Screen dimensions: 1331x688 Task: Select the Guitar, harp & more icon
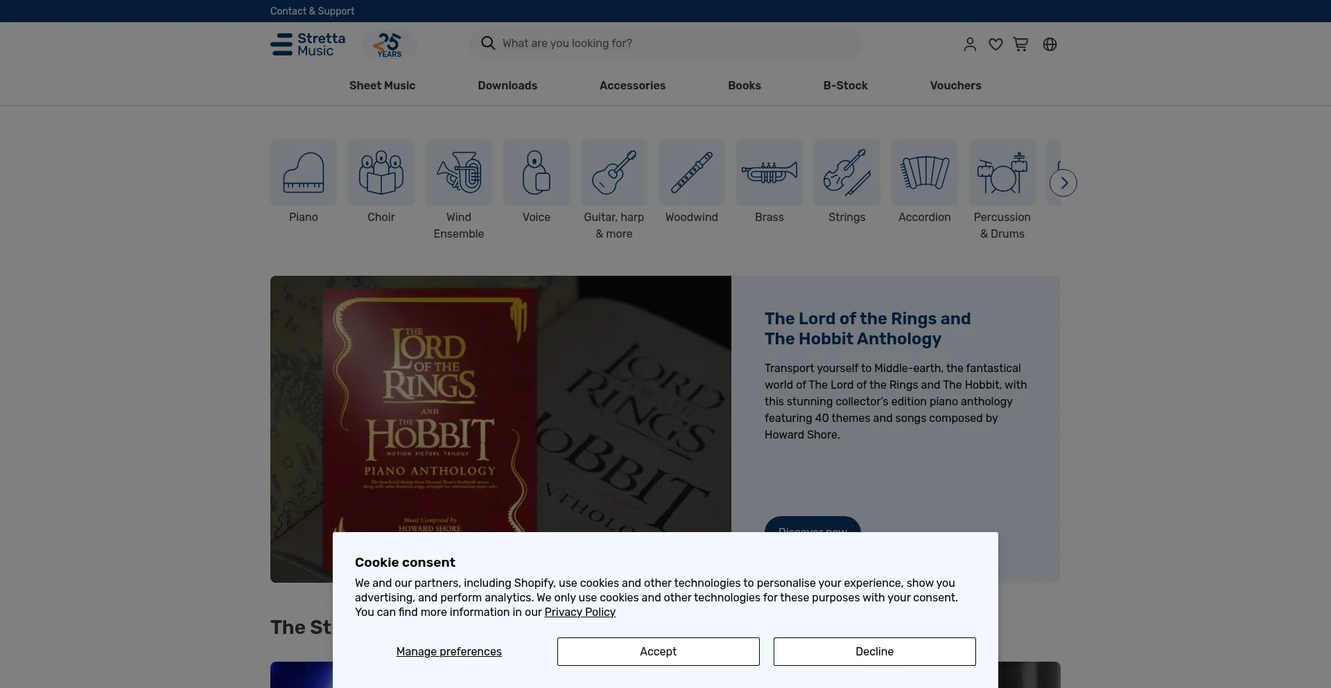[x=614, y=173]
